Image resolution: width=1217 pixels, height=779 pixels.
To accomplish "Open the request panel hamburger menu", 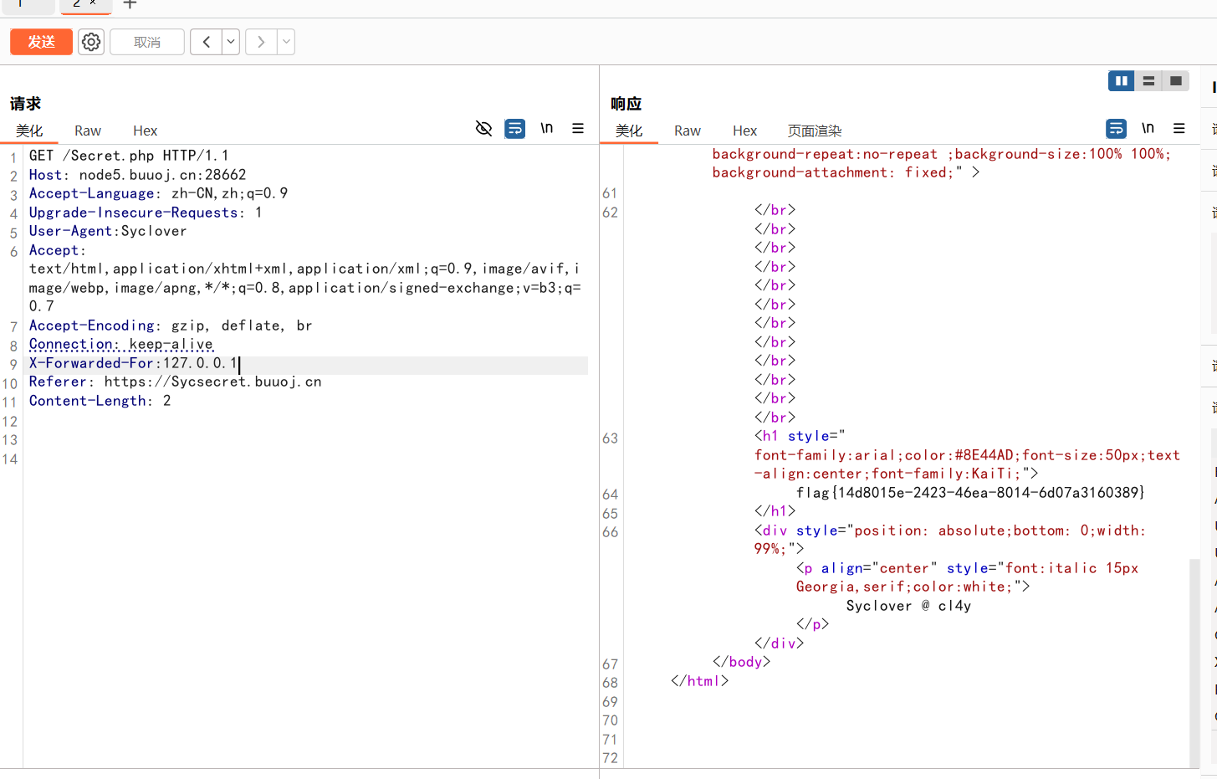I will tap(578, 128).
